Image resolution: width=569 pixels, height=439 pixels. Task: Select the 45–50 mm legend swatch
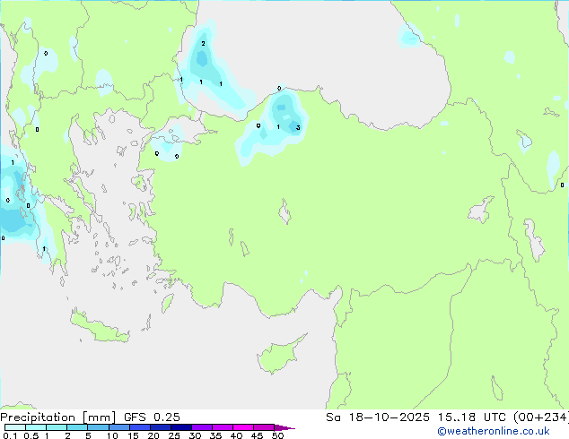tap(264, 427)
